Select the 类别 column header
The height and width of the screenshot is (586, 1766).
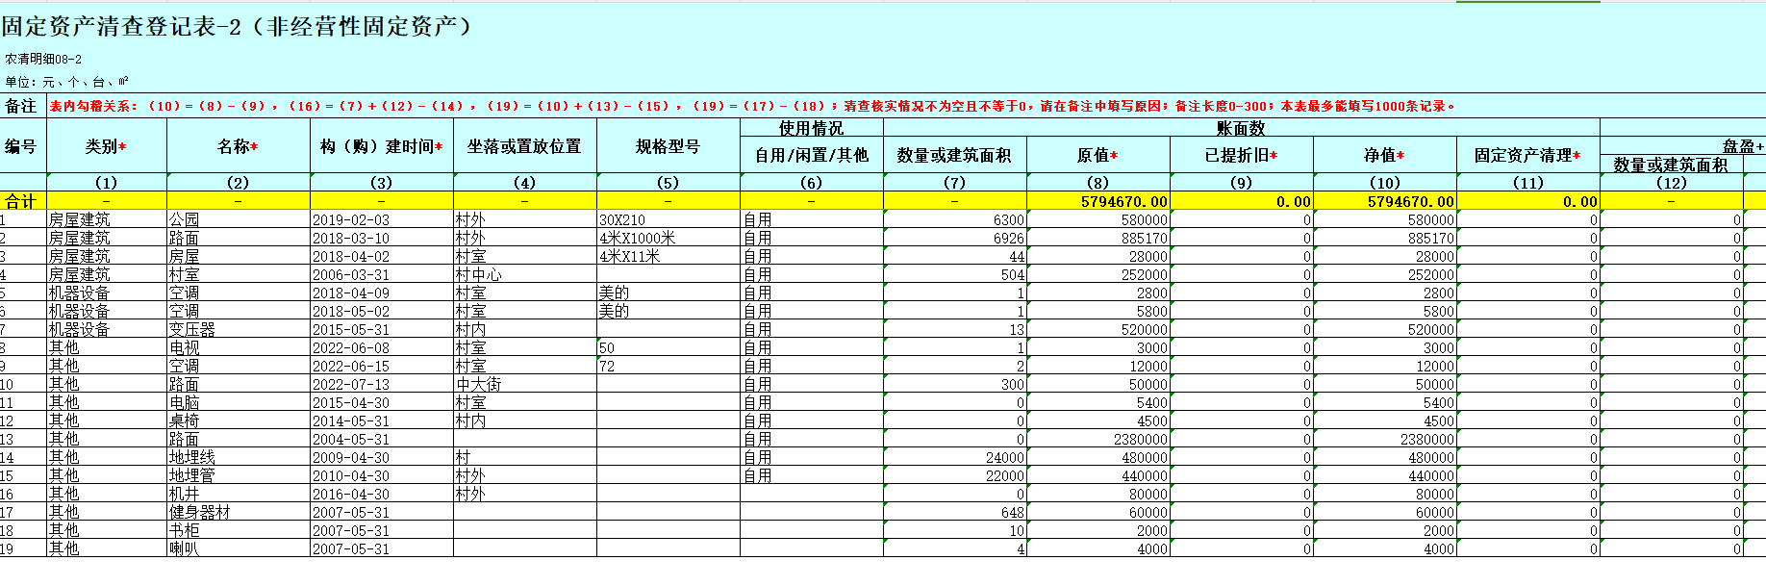pos(106,146)
